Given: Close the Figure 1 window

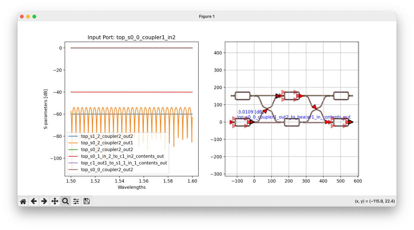Looking at the screenshot, I should click(22, 17).
